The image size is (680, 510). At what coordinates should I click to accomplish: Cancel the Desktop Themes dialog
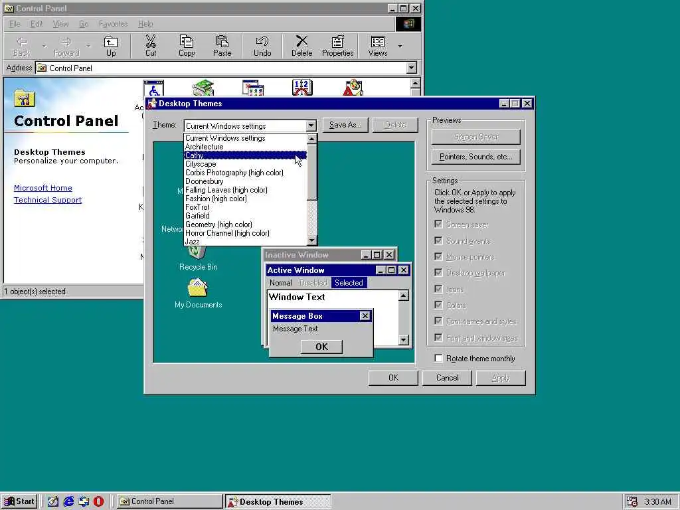pos(447,378)
